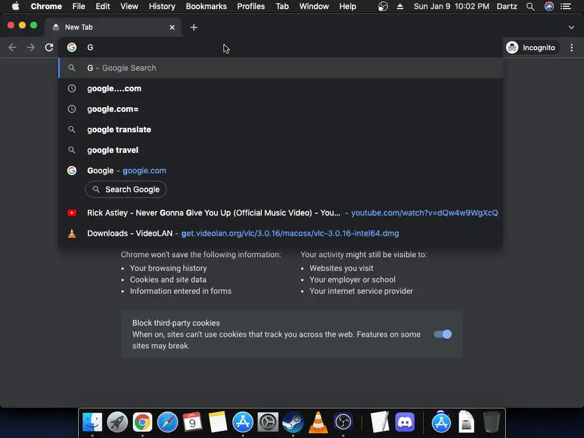Focus the address bar containing G
The width and height of the screenshot is (584, 438).
(280, 47)
